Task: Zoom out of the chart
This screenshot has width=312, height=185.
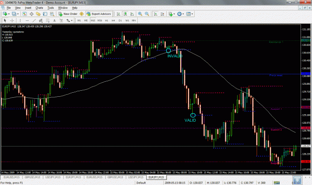Action: 147,14
